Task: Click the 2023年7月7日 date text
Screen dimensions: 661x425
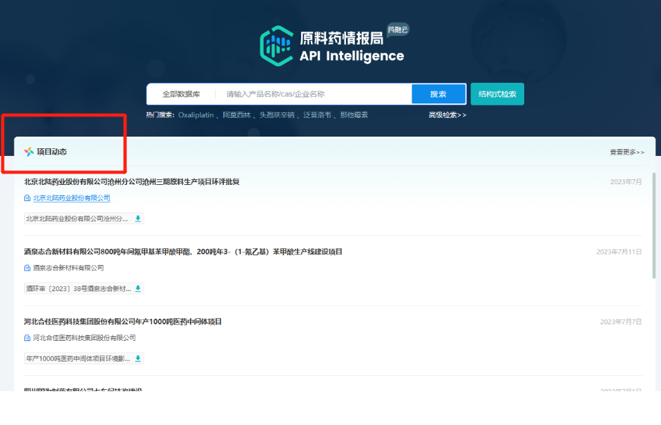Action: tap(621, 322)
